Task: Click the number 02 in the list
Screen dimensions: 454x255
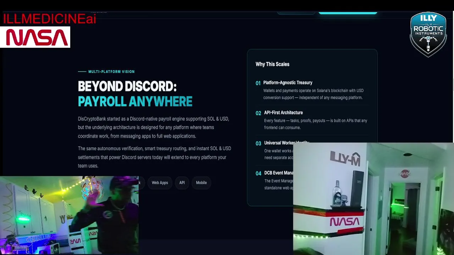Action: click(x=258, y=113)
